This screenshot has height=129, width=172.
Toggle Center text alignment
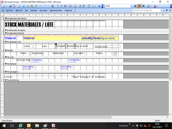139,6
